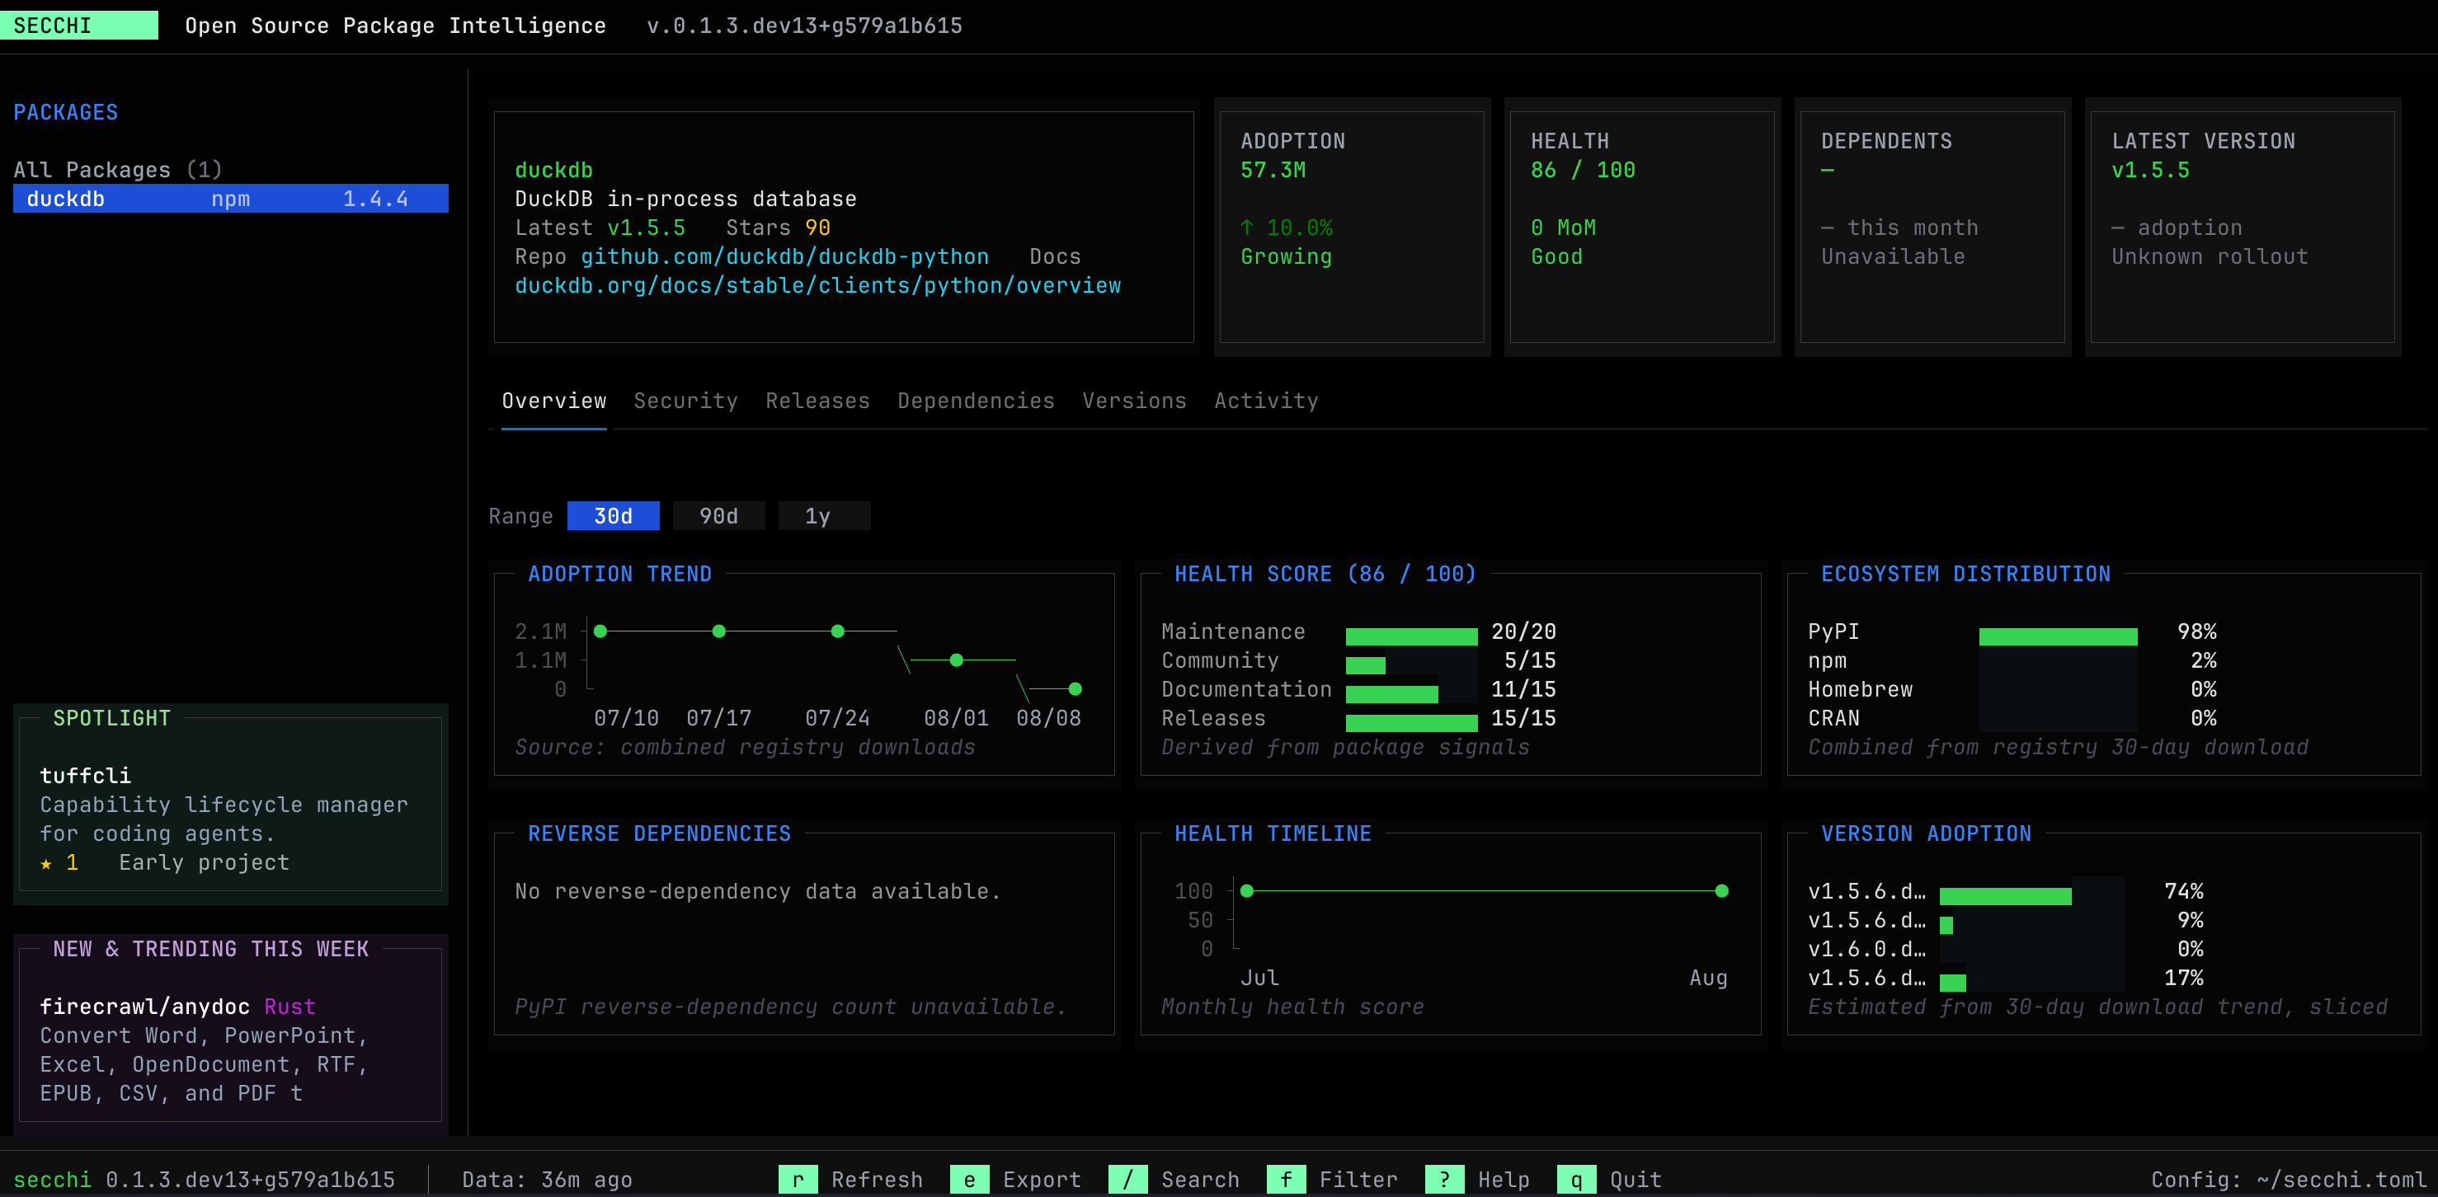Click the '/' Search key badge
Viewport: 2438px width, 1197px height.
click(1127, 1179)
